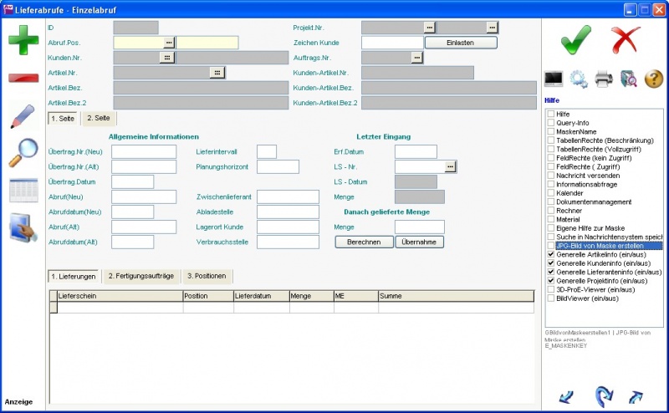The image size is (669, 413).
Task: Click the orange question mark help icon
Action: pyautogui.click(x=654, y=79)
